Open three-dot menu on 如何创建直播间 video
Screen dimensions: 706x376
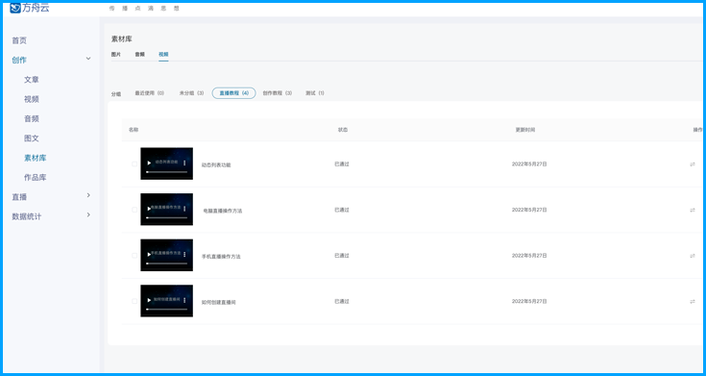coord(184,300)
